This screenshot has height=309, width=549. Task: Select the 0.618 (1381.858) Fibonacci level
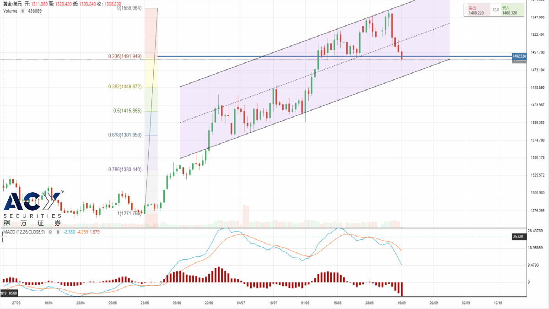click(x=124, y=135)
